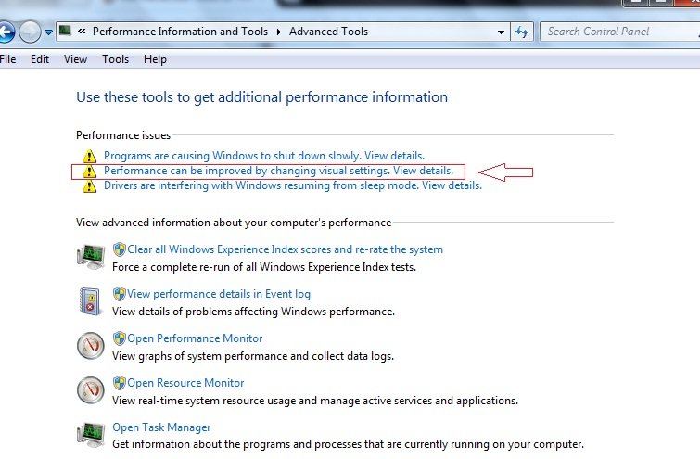Click the Event log icon
This screenshot has width=700, height=459.
point(90,300)
